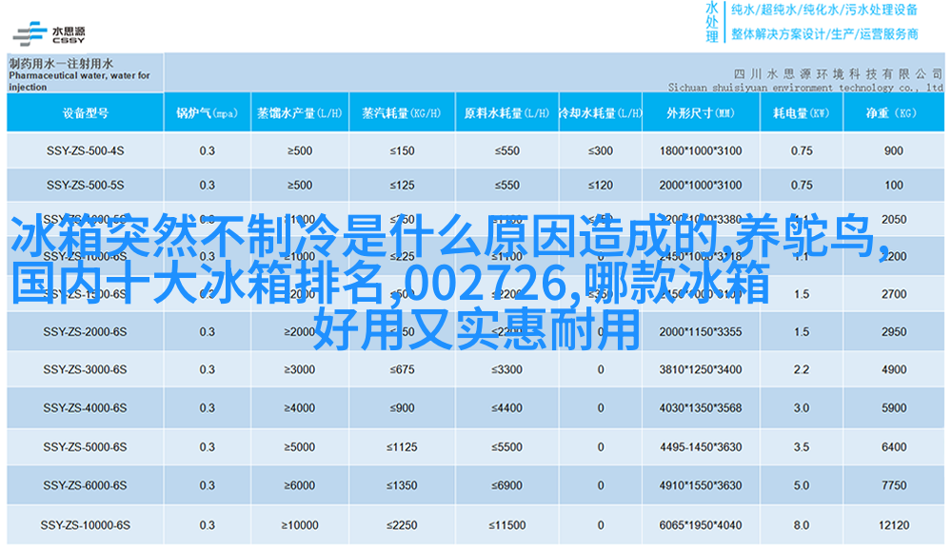Image resolution: width=952 pixels, height=553 pixels.
Task: Select the 原料水耗量(L/H) header cell
Action: click(x=506, y=113)
